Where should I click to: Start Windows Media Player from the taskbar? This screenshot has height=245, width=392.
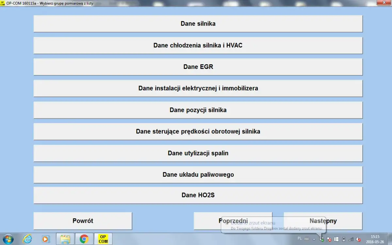46,239
